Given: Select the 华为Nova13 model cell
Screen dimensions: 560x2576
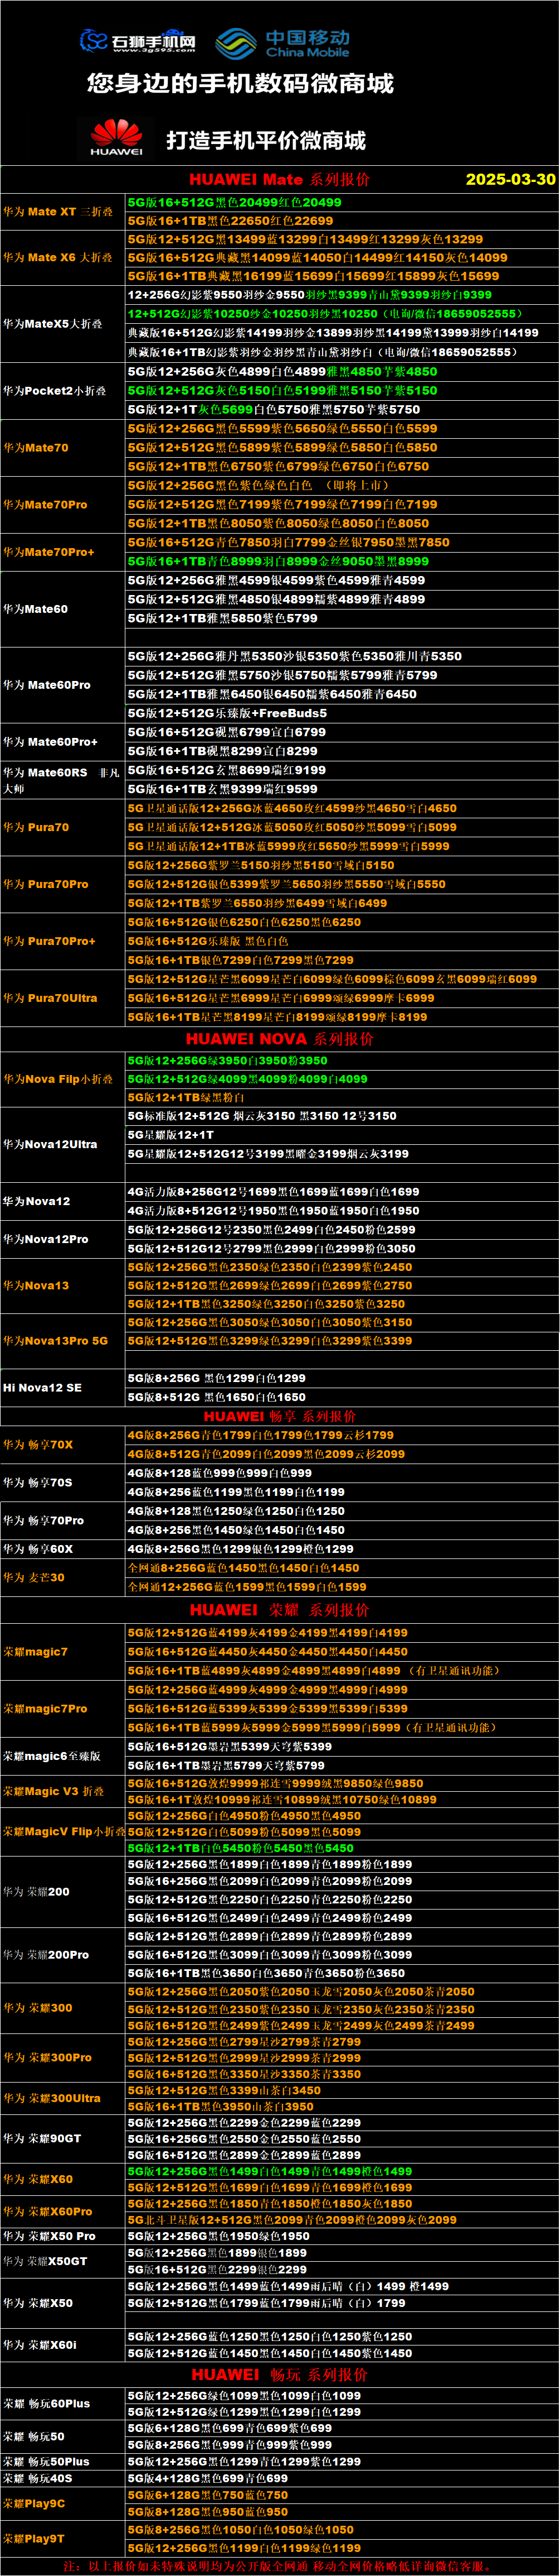Looking at the screenshot, I should (x=63, y=1287).
